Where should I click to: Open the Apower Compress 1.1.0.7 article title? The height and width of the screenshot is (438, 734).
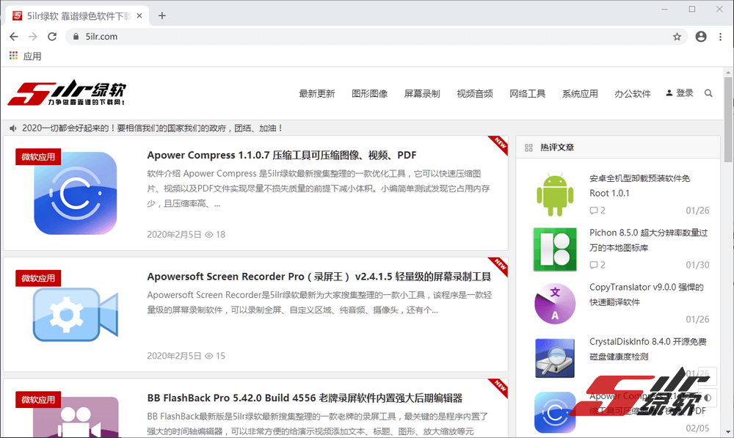(281, 155)
